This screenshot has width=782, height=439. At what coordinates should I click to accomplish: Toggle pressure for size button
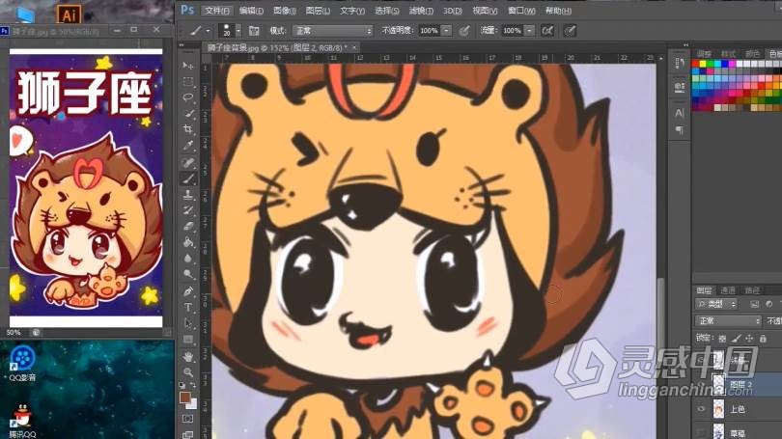tap(570, 31)
